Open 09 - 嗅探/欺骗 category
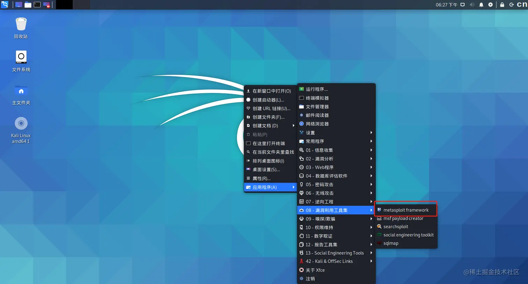Screen dimensions: 528x284 (x=336, y=219)
